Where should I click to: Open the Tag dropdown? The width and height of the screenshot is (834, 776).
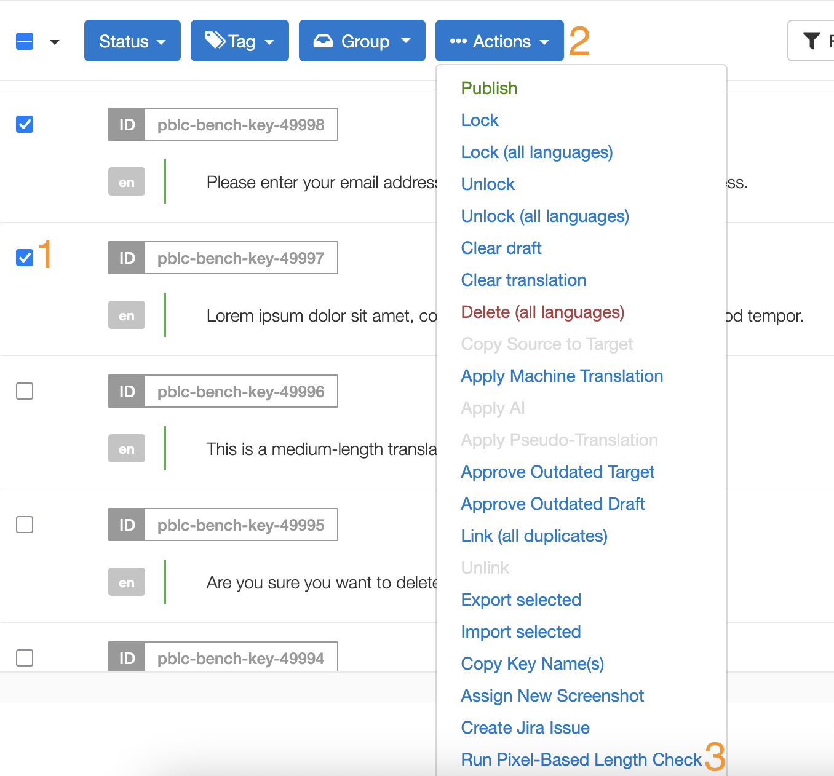click(x=240, y=41)
